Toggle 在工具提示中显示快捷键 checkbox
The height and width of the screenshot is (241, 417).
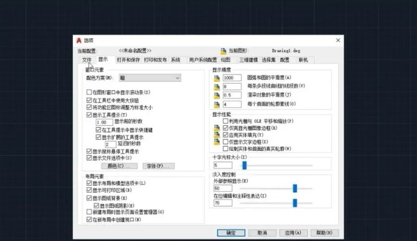(98, 130)
